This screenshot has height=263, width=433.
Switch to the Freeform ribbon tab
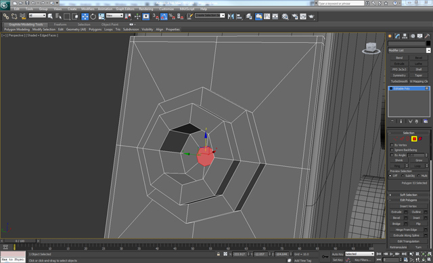[x=60, y=24]
